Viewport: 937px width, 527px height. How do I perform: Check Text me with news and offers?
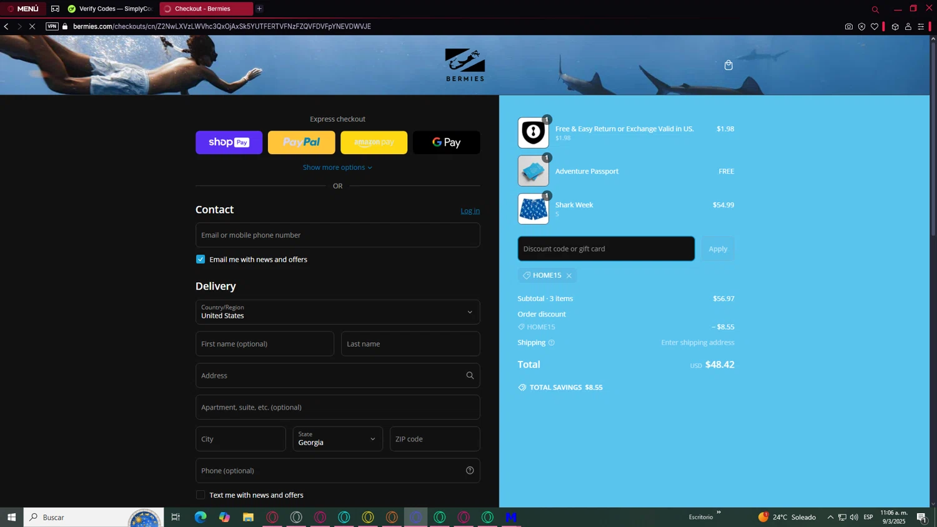pos(201,495)
